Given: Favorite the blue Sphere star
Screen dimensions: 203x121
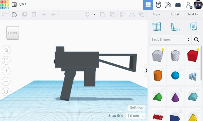Looking at the screenshot, I should pos(180,70).
